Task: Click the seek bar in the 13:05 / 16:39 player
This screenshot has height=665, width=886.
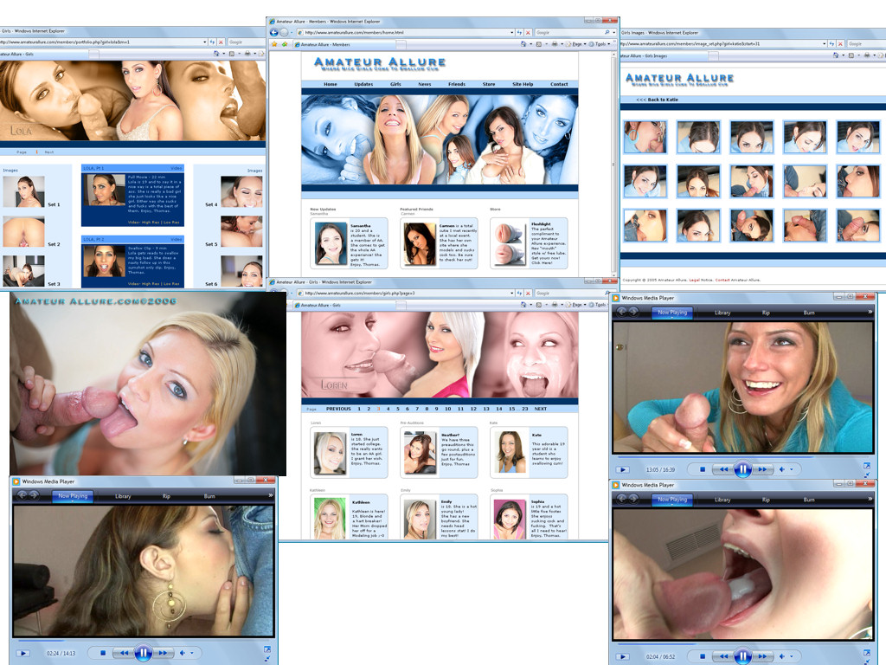Action: [x=742, y=456]
